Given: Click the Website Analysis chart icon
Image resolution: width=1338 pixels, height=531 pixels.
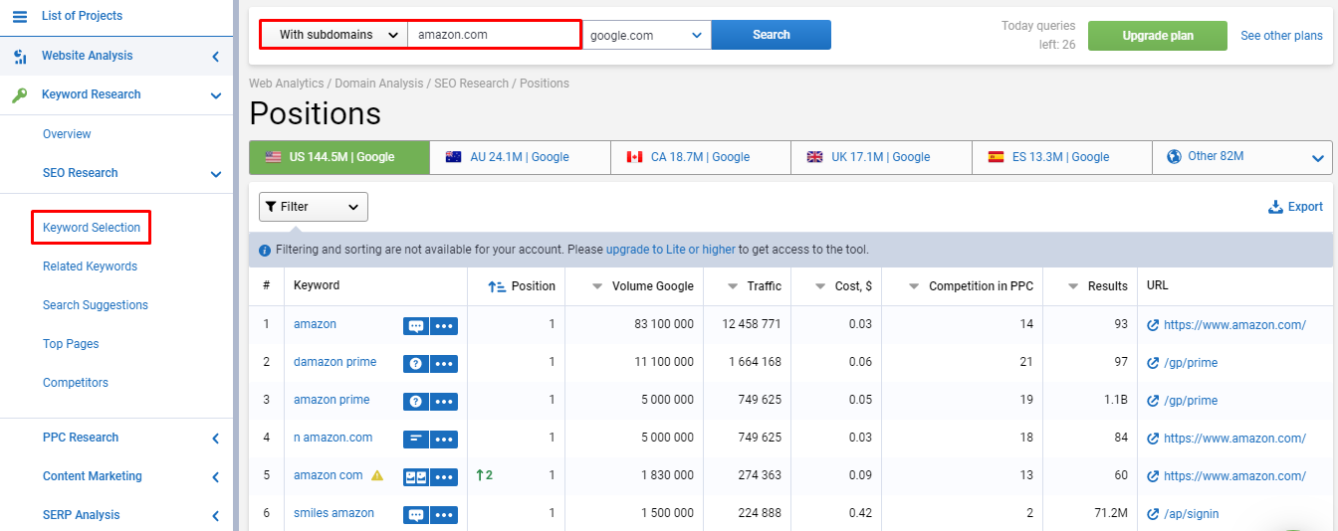Looking at the screenshot, I should [20, 57].
